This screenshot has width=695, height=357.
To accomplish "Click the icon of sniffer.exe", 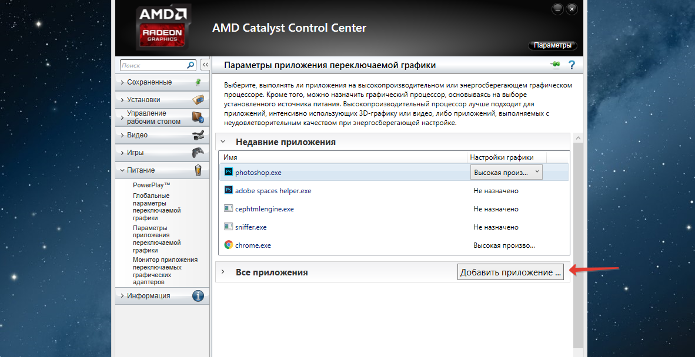I will 229,227.
